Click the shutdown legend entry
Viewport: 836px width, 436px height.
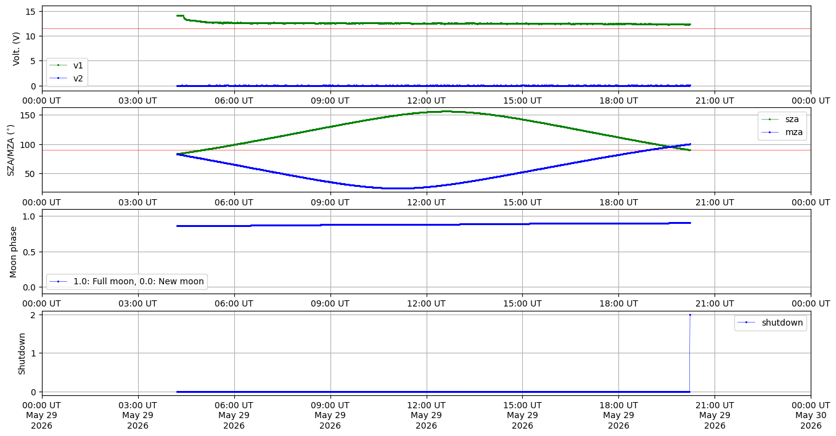click(x=770, y=322)
